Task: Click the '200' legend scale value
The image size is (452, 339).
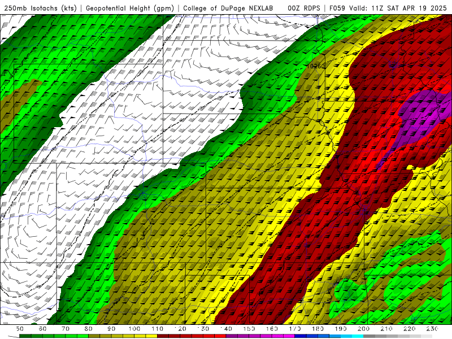Action: tap(363, 329)
